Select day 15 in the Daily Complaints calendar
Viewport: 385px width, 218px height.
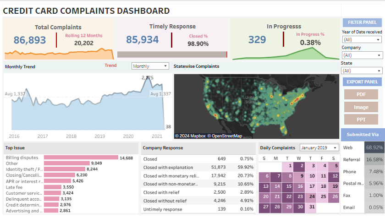287,186
